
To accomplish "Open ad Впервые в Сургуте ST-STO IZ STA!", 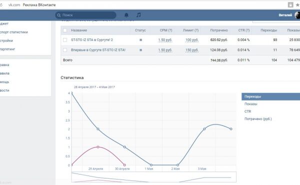I will point(98,50).
